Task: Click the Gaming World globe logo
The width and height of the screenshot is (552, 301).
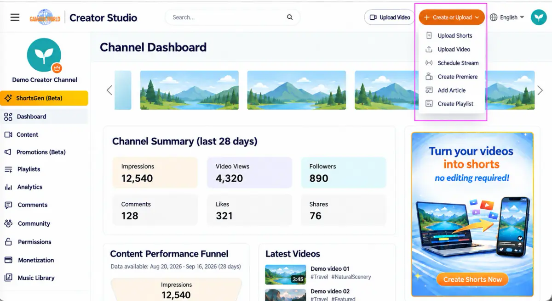Action: point(45,17)
